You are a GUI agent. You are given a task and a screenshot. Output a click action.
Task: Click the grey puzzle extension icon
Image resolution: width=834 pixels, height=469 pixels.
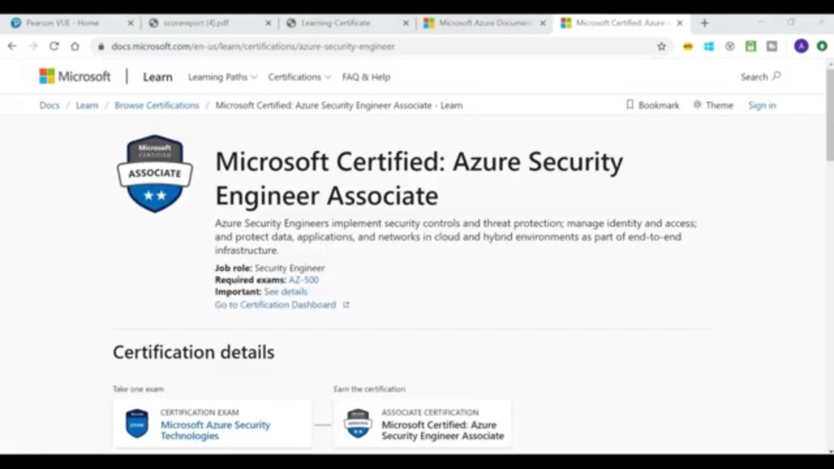(x=772, y=46)
